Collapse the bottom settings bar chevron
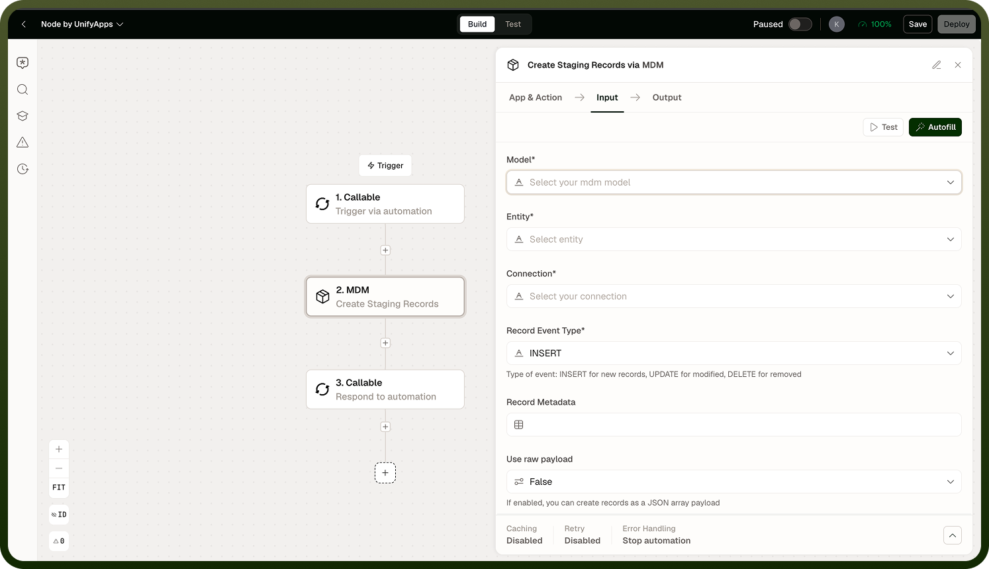Viewport: 989px width, 569px height. pos(953,535)
